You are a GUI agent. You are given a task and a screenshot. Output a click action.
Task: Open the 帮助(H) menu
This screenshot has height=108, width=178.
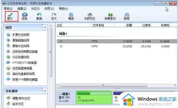64,9
